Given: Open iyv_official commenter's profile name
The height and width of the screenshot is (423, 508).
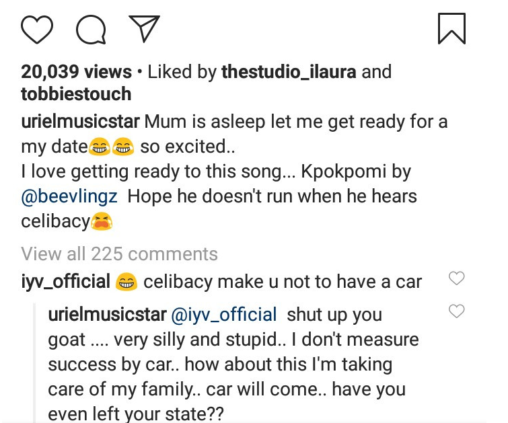Looking at the screenshot, I should click(x=65, y=282).
